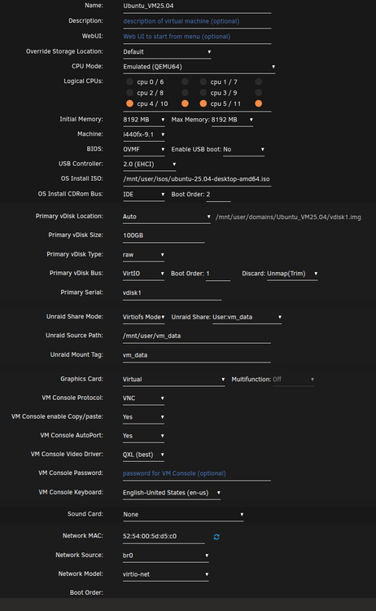Open Primary vDisk Bus VirtIO dropdown
Screen dimensions: 376x611
point(143,274)
